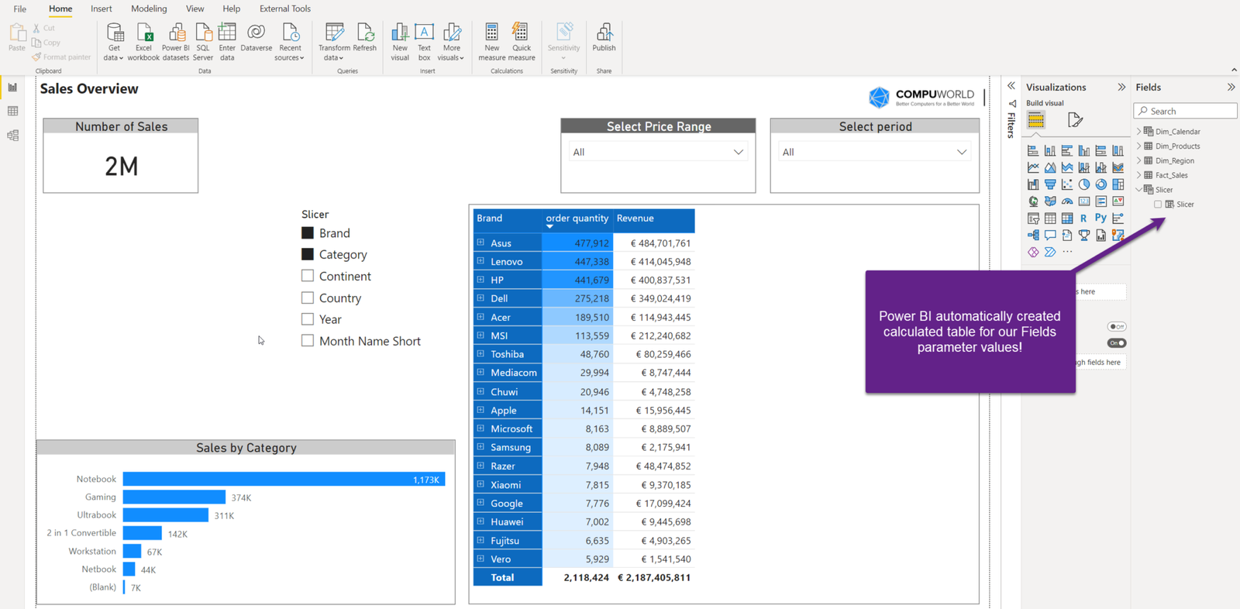Image resolution: width=1240 pixels, height=609 pixels.
Task: Import an Excel workbook from the ribbon
Action: coord(143,42)
